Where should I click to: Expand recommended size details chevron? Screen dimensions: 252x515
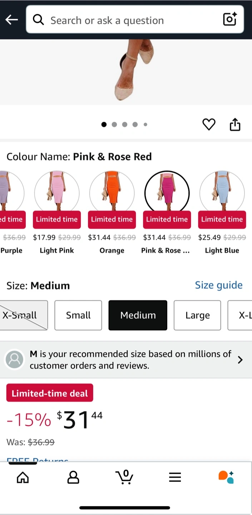[x=240, y=360]
